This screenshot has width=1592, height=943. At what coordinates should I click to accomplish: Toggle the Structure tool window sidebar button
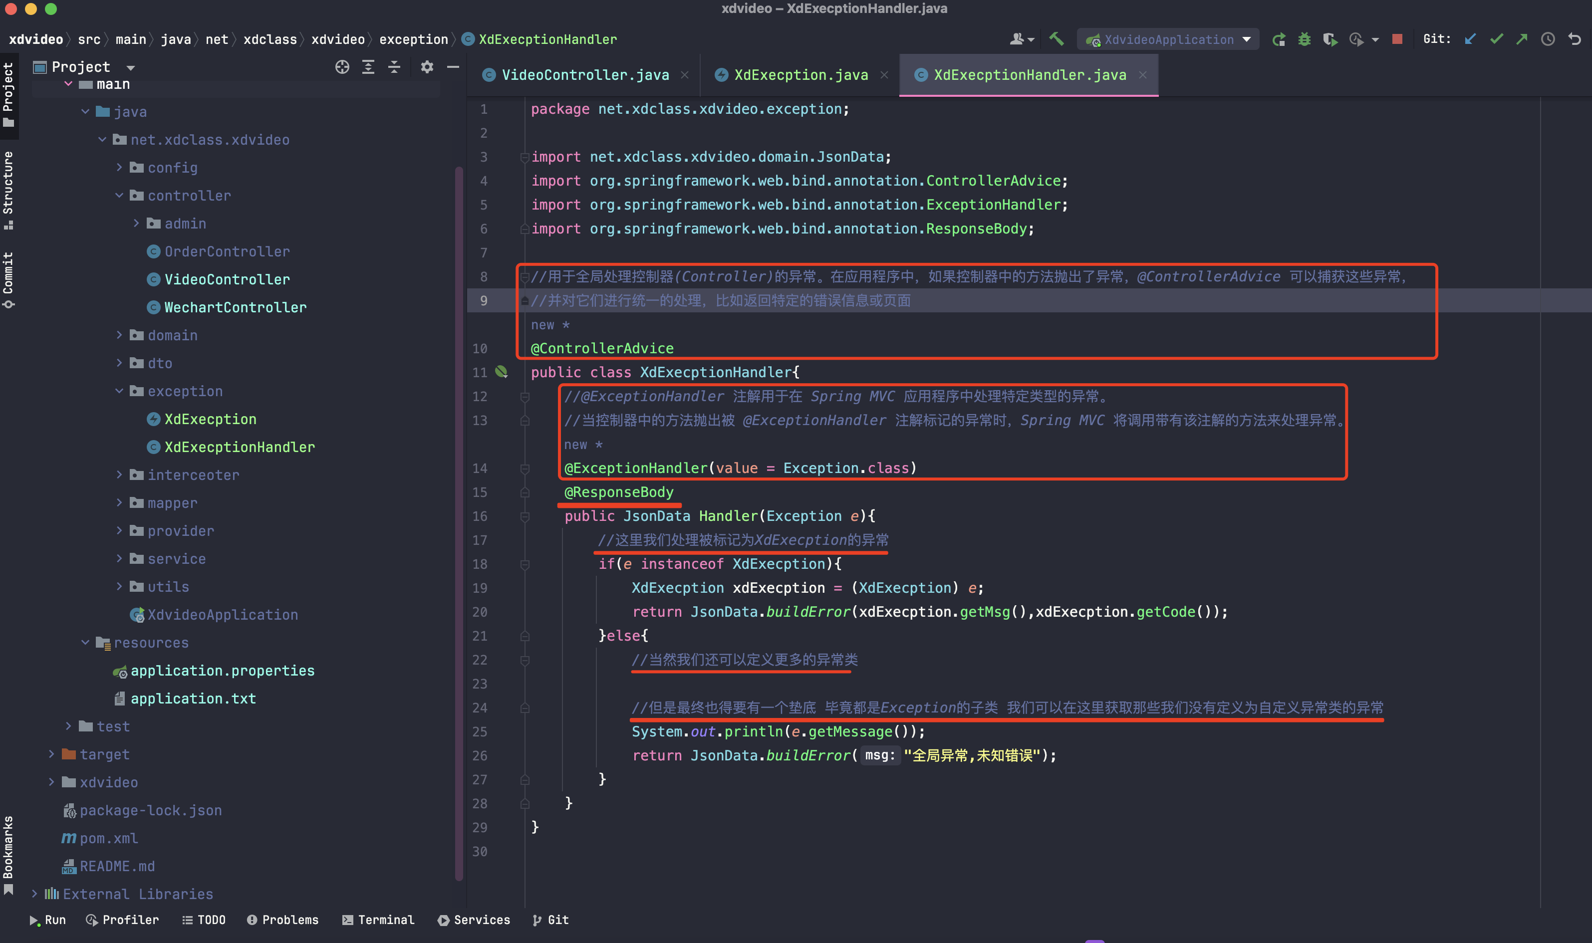click(x=8, y=190)
